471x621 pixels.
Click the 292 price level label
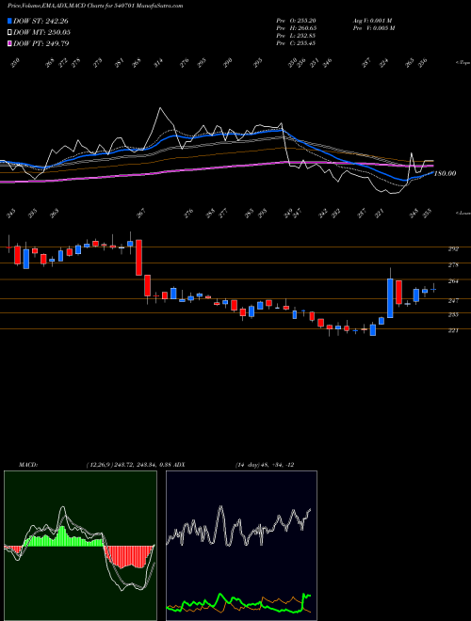click(x=453, y=248)
